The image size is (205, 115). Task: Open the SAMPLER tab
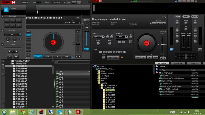point(178,63)
